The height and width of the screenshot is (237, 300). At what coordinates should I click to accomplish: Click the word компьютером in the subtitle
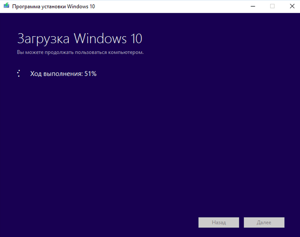point(126,53)
